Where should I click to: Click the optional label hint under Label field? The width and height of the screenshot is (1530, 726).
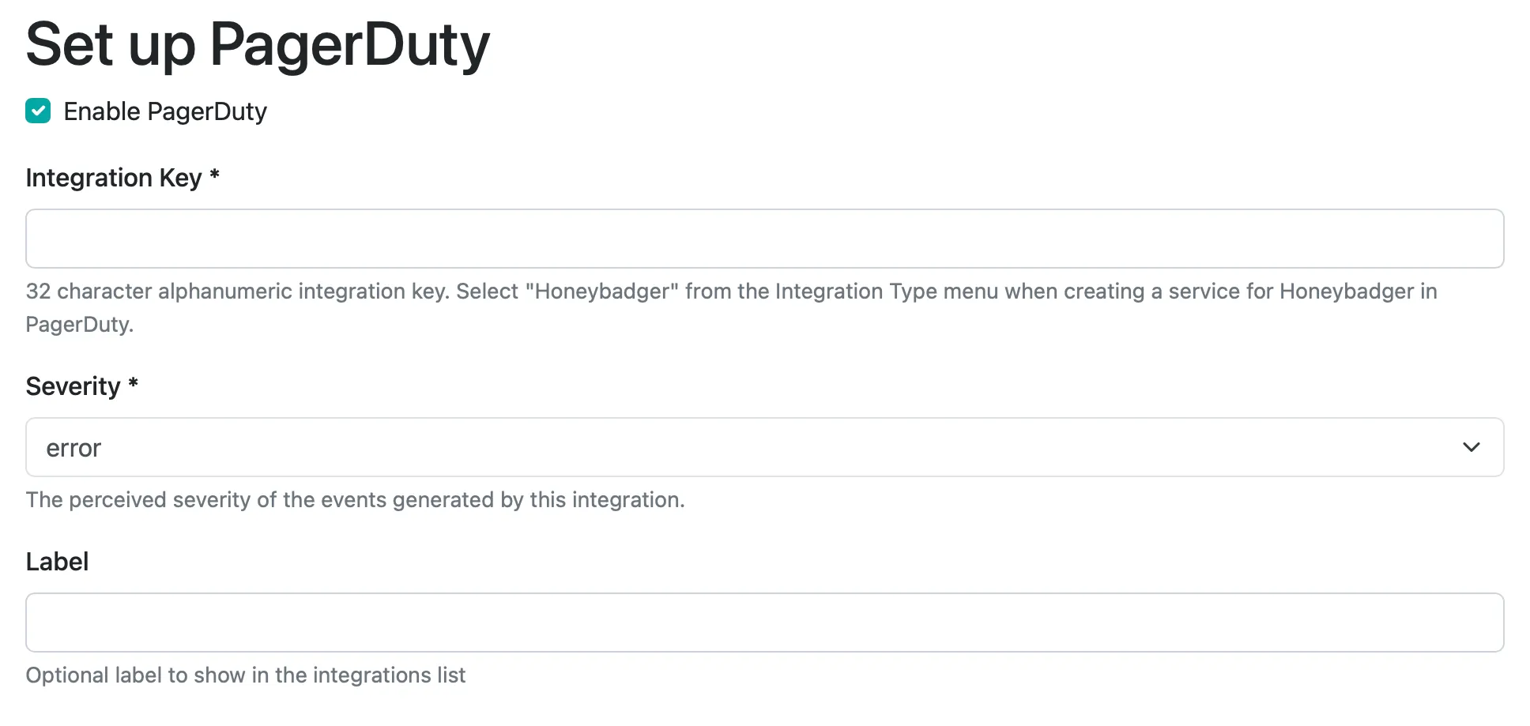pyautogui.click(x=246, y=675)
